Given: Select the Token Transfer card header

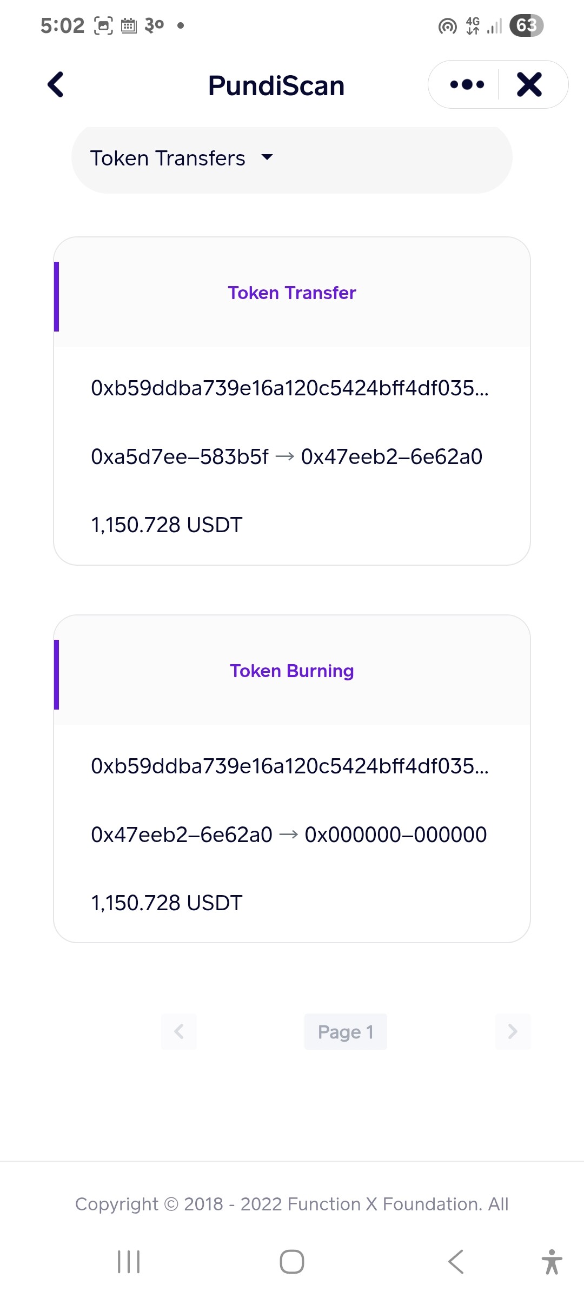Looking at the screenshot, I should pyautogui.click(x=292, y=293).
